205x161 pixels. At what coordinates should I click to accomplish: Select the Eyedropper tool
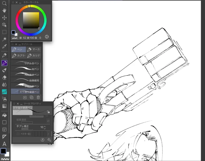click(x=4, y=46)
